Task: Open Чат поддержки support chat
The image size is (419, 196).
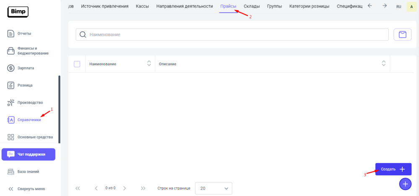Action: [28, 154]
